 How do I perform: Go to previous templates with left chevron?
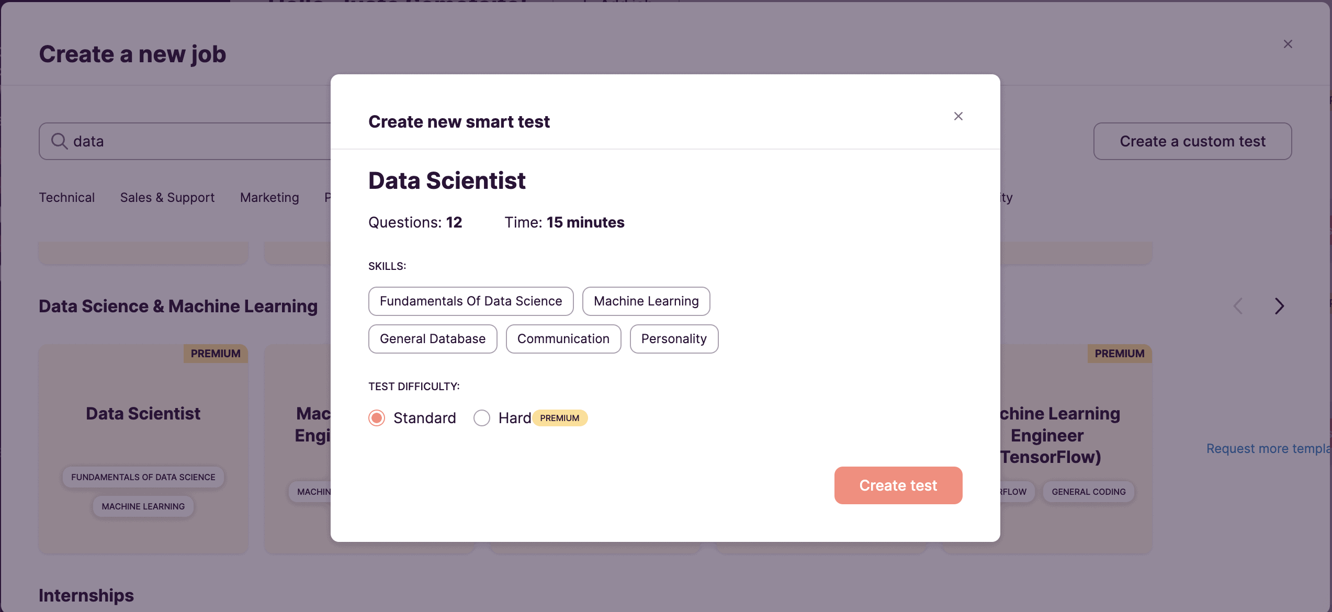[1238, 306]
